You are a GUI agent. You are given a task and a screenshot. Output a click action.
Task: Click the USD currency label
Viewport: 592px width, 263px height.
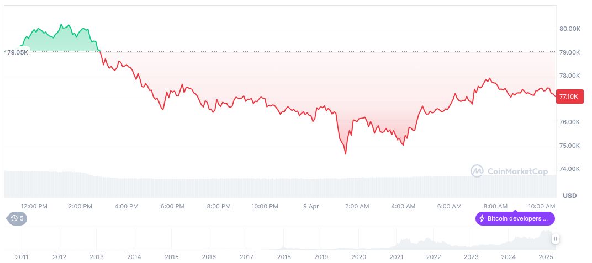coord(569,196)
